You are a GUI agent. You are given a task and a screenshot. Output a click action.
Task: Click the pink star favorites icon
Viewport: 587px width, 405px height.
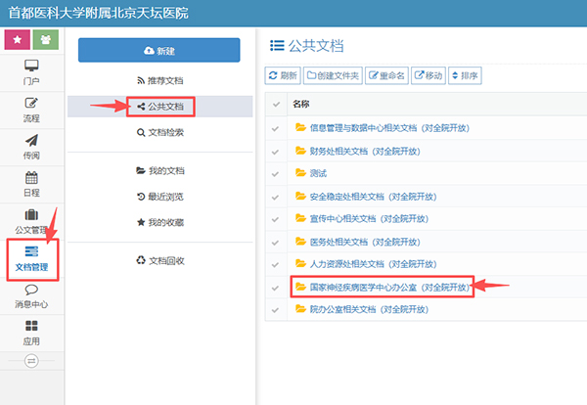point(16,40)
